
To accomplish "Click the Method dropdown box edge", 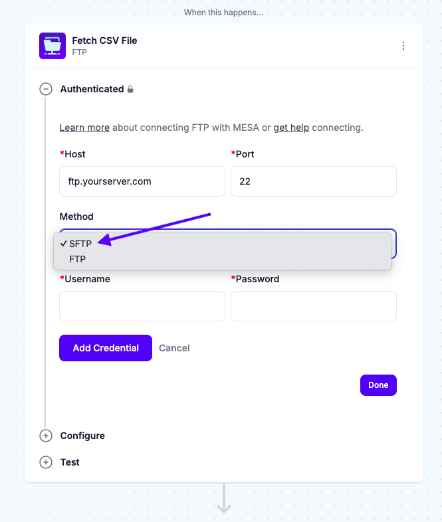I will click(394, 244).
